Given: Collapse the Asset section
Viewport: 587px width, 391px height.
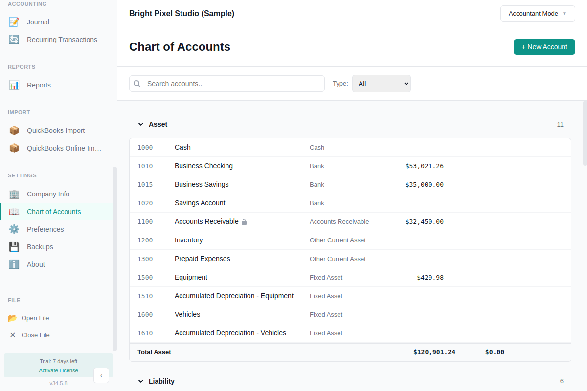Looking at the screenshot, I should 141,124.
